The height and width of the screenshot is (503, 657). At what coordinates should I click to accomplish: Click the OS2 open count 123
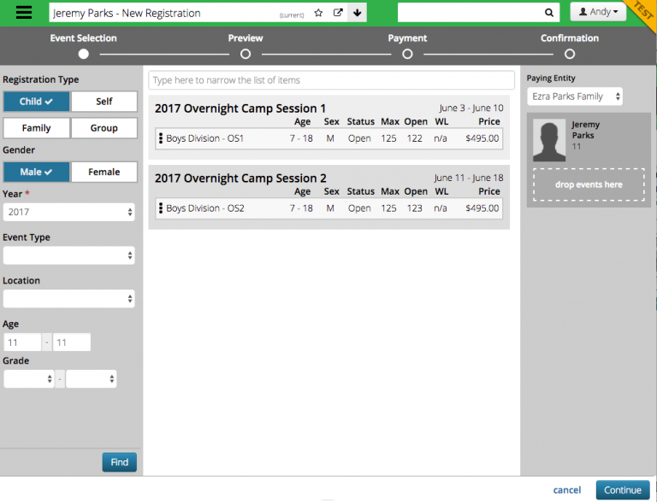coord(414,208)
